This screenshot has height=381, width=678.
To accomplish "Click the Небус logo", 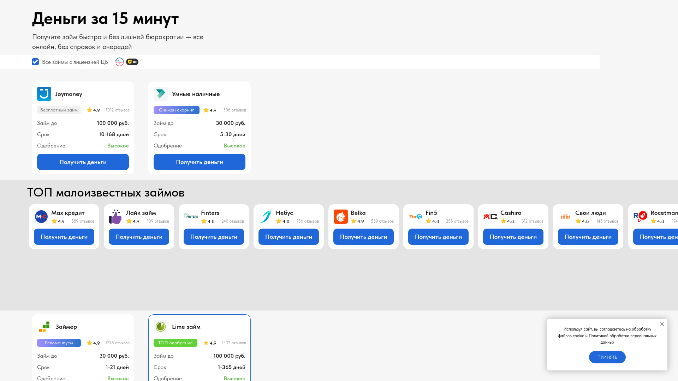I will tap(266, 217).
